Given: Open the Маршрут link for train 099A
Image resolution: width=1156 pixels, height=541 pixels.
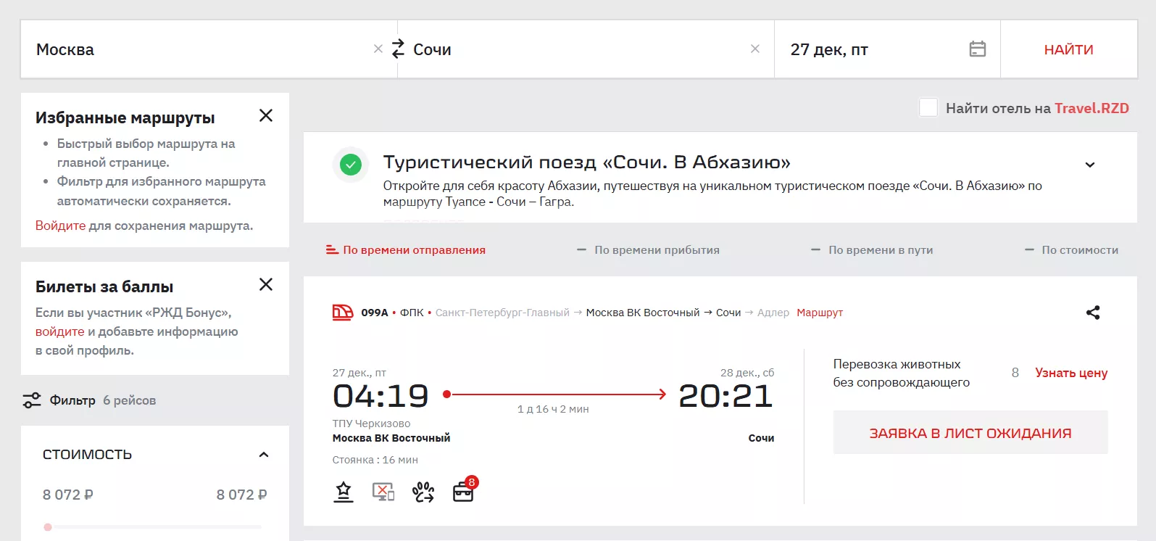Looking at the screenshot, I should pyautogui.click(x=820, y=313).
